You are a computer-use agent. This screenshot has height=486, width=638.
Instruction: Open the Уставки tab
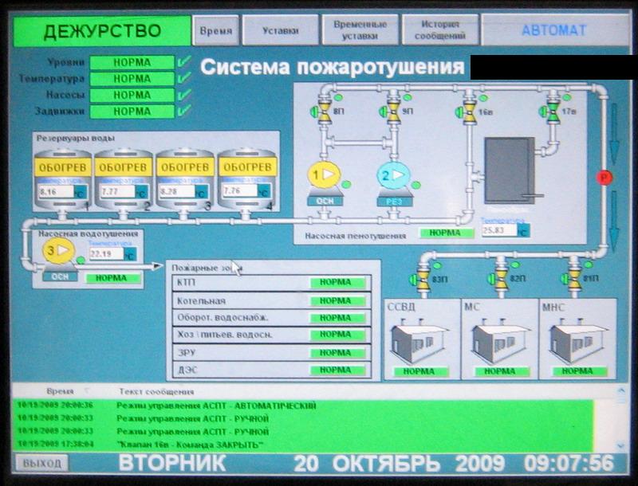280,31
